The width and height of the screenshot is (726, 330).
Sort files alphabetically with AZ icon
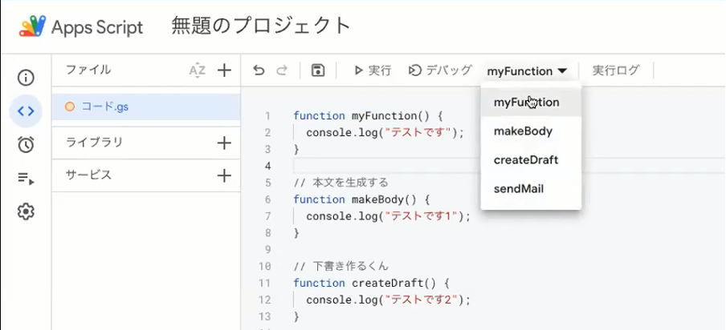point(198,70)
